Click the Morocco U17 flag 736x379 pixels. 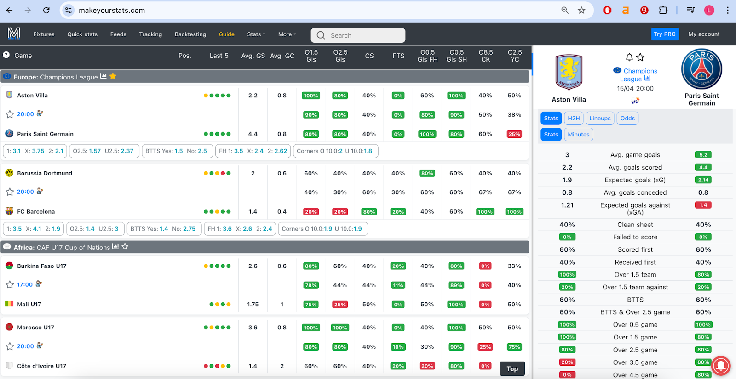pos(9,327)
